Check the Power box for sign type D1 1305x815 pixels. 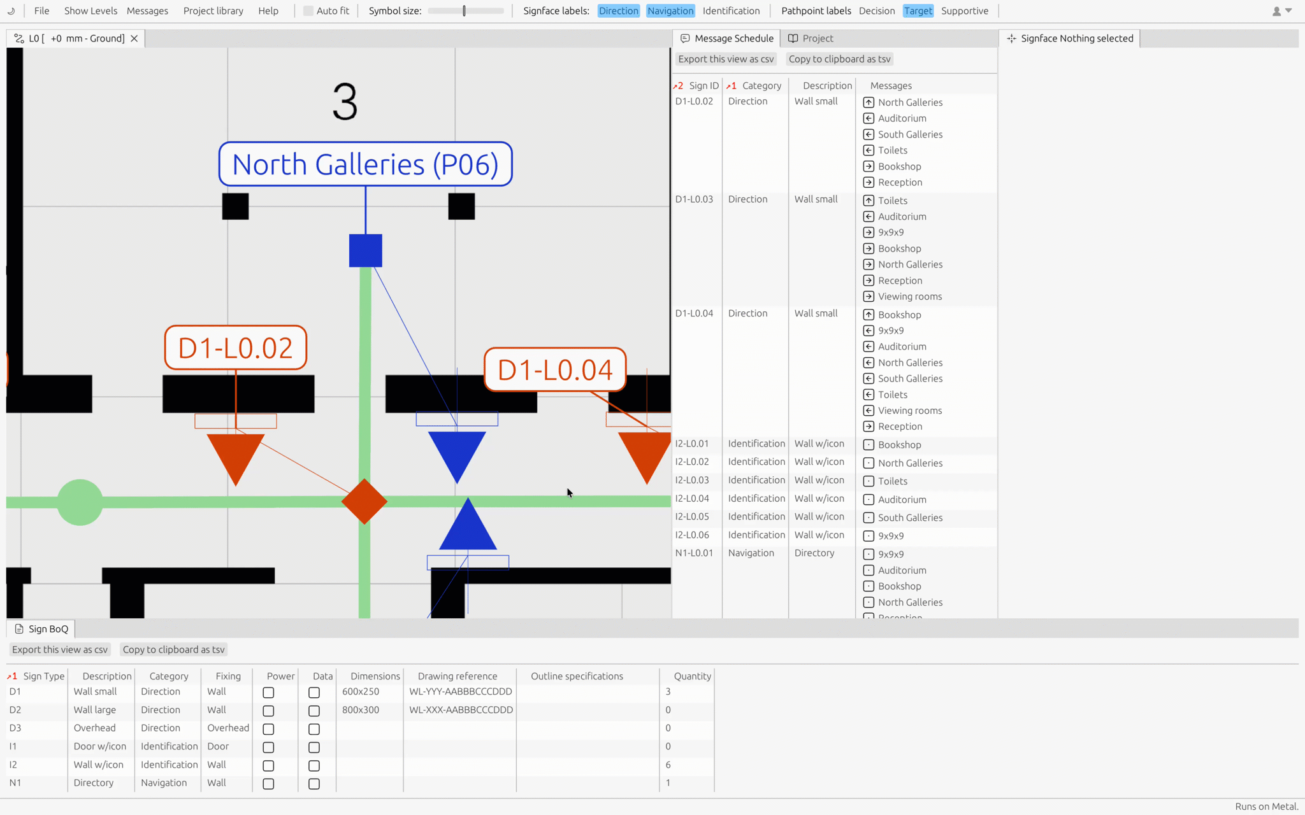click(x=268, y=692)
